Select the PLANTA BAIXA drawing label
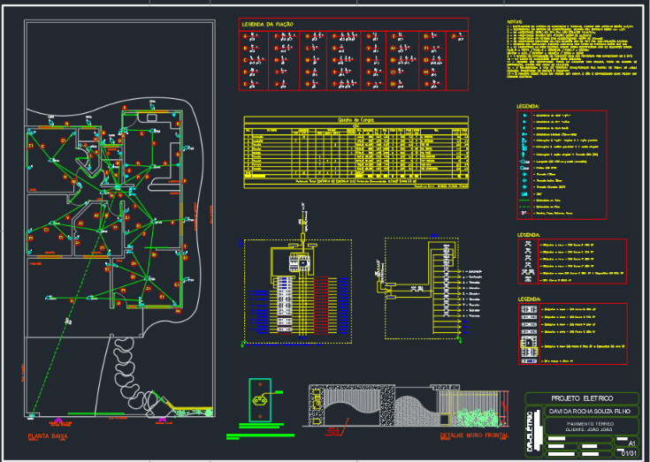 click(48, 435)
